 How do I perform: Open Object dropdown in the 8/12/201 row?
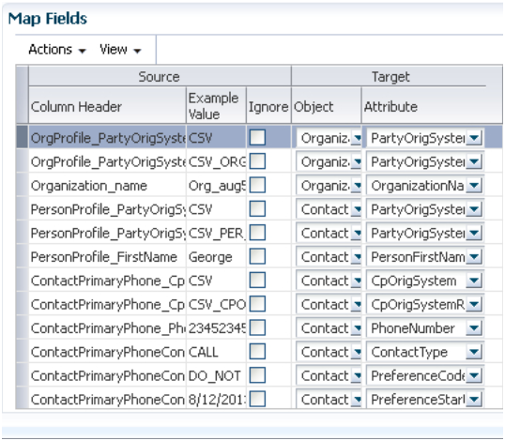[356, 400]
